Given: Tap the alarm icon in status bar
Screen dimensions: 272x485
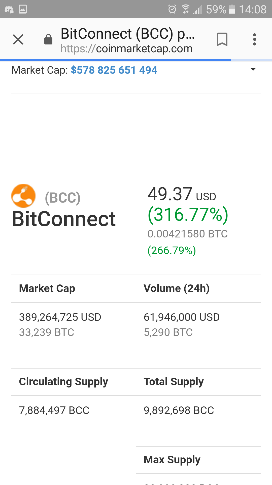Looking at the screenshot, I should click(x=172, y=9).
